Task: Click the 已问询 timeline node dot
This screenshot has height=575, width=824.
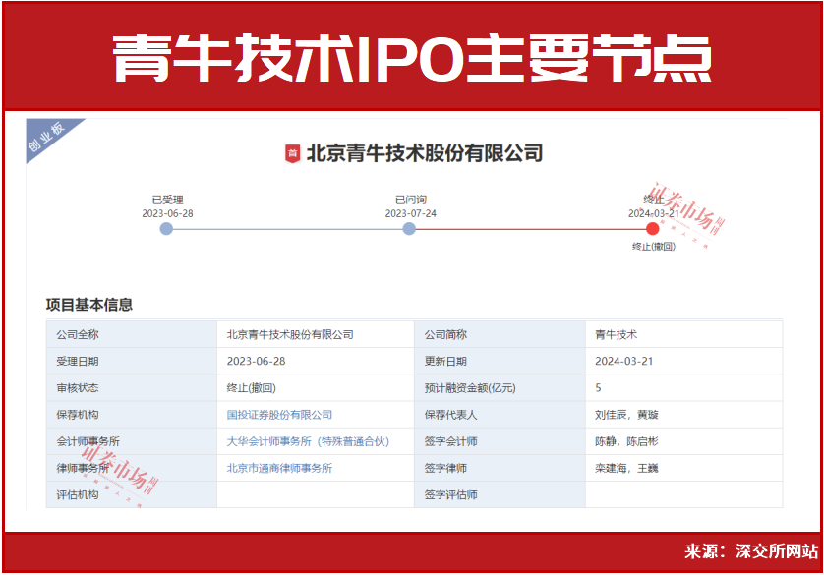Action: 409,228
